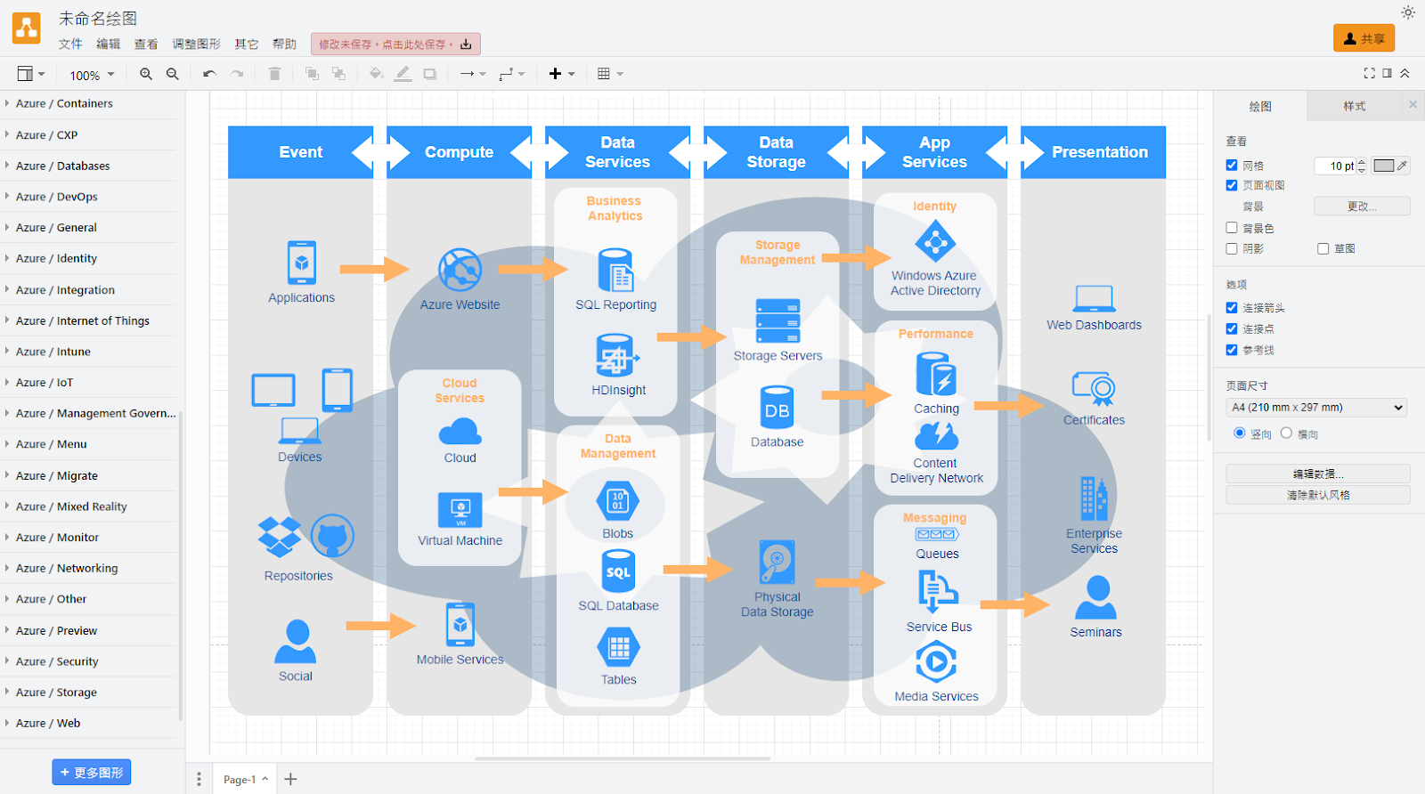Open the 调整图形 menu
The image size is (1425, 794).
(x=196, y=44)
